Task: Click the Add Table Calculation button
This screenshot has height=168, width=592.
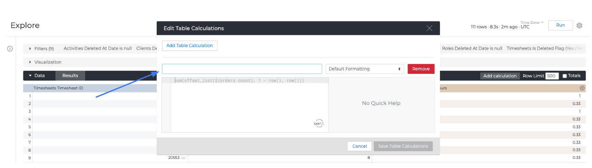Action: 190,45
